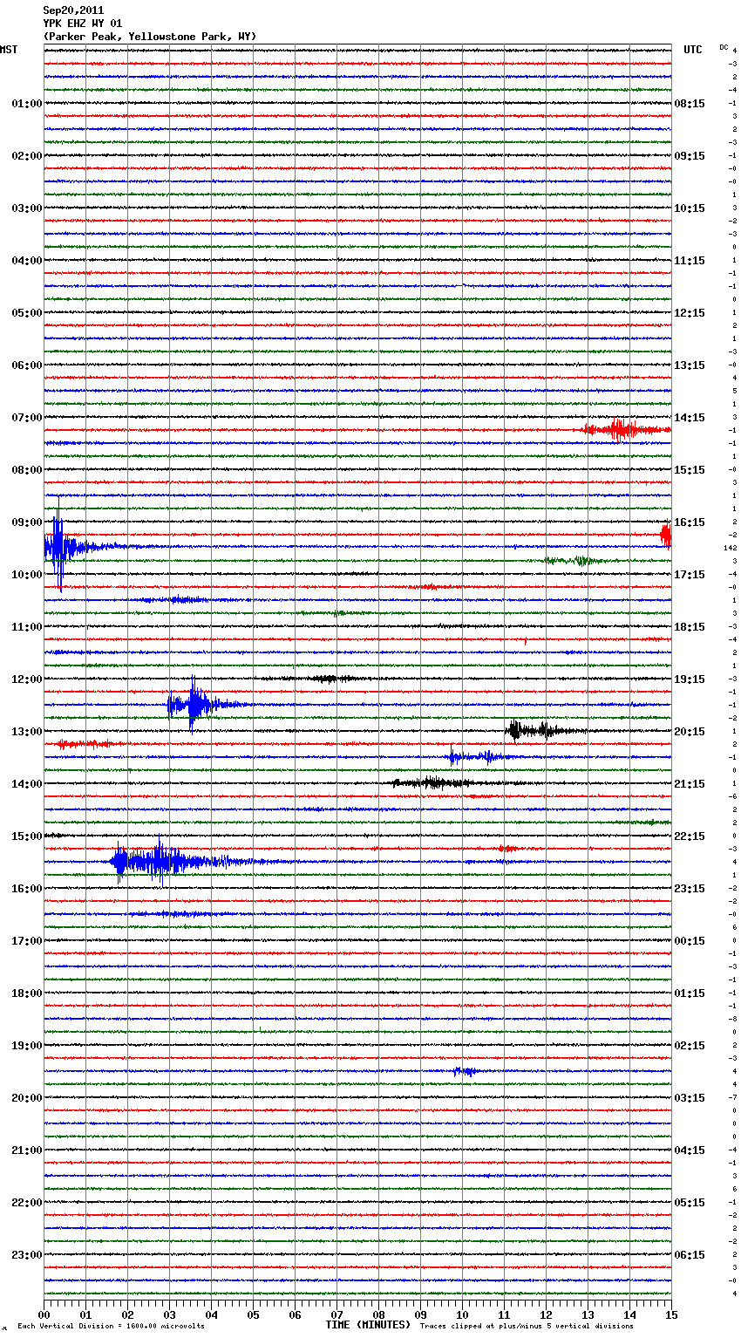Select the 02:00 MST row label
This screenshot has height=1338, width=741.
click(27, 156)
